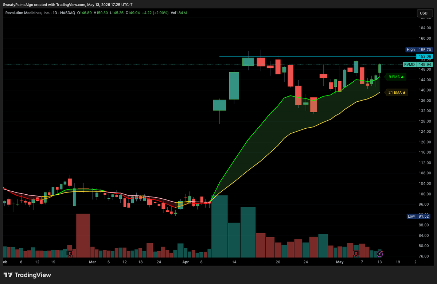Open the earnings E marker near late February
The width and height of the screenshot is (437, 284).
70,254
